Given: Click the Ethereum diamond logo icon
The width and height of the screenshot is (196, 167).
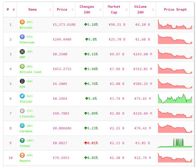Looking at the screenshot, I should [x=22, y=37].
